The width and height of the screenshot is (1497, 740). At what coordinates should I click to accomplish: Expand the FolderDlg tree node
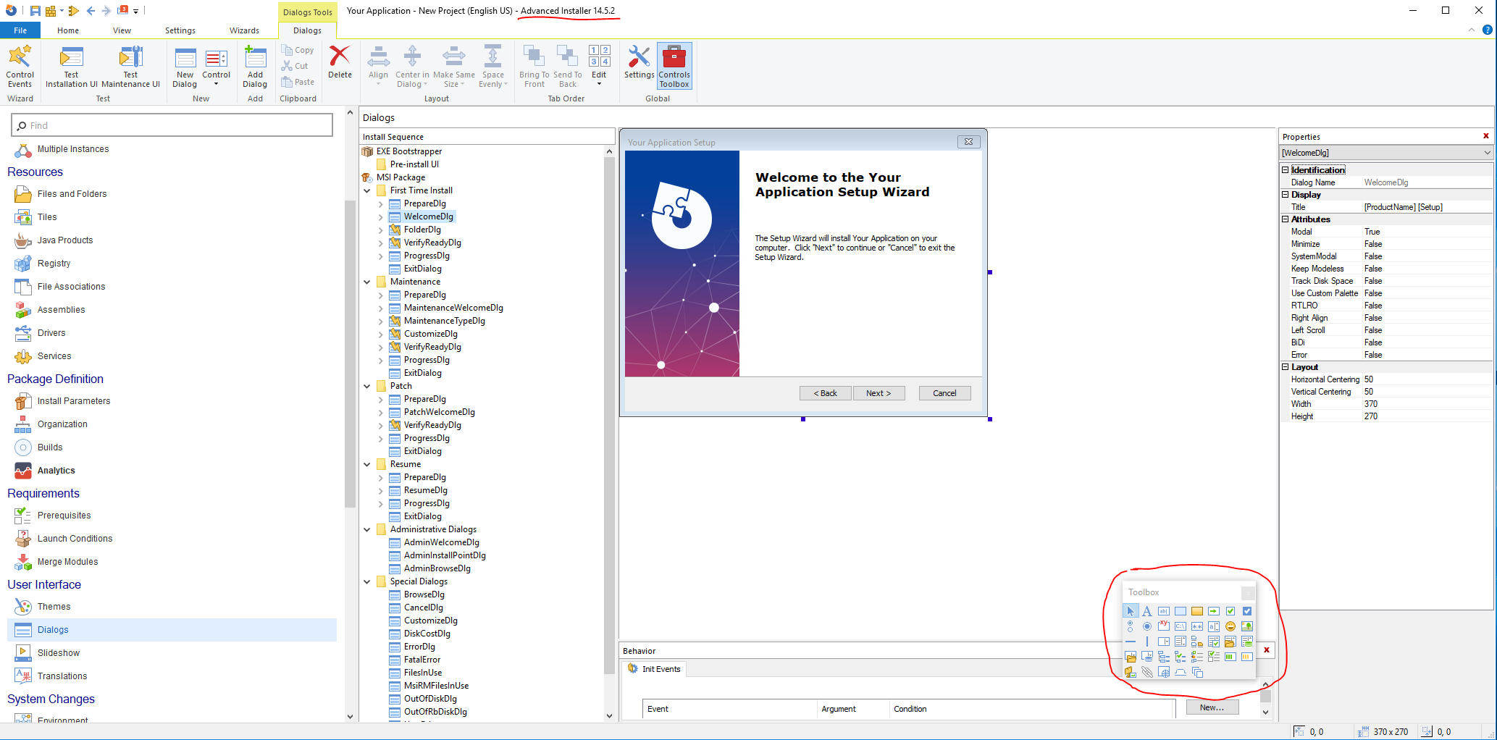click(381, 230)
